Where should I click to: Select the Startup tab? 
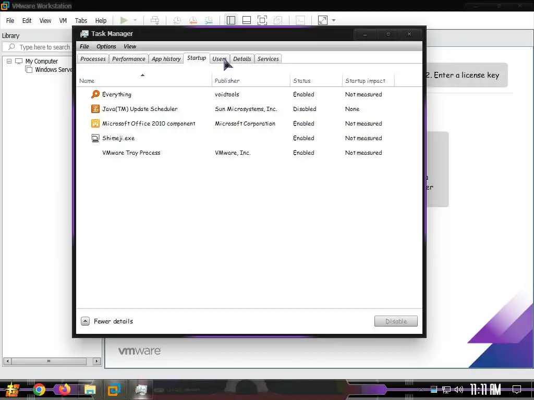(x=197, y=58)
